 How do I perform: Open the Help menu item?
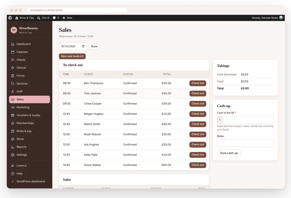tap(30, 174)
